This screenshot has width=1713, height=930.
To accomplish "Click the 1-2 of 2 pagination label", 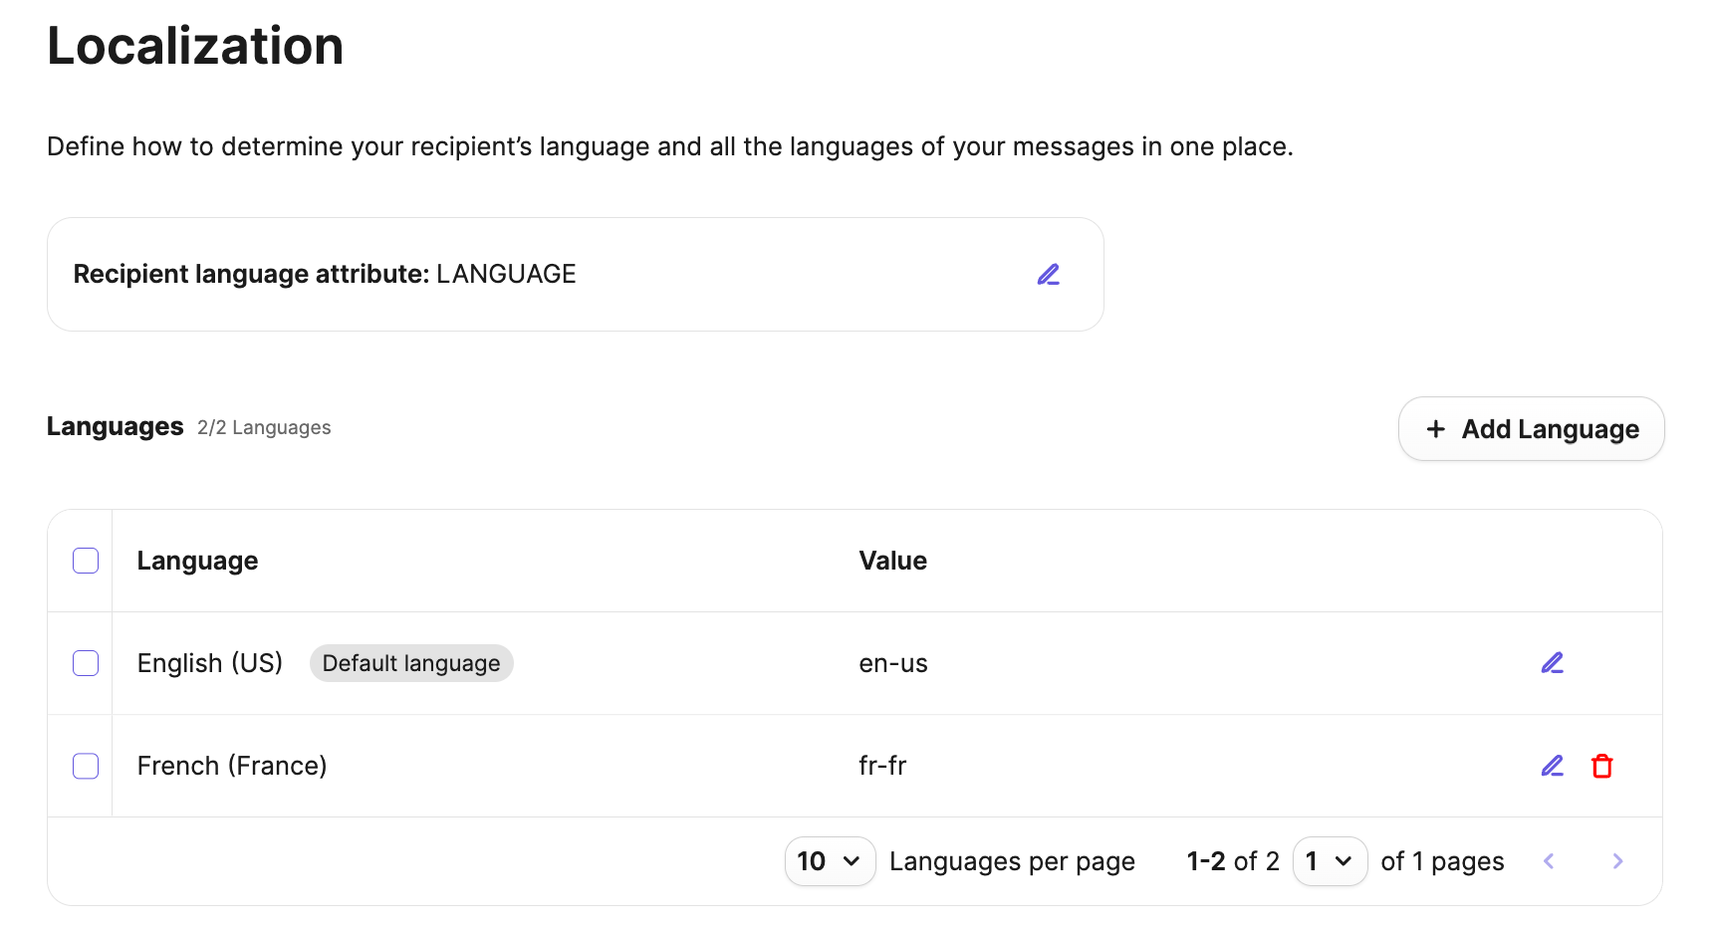I will point(1233,860).
